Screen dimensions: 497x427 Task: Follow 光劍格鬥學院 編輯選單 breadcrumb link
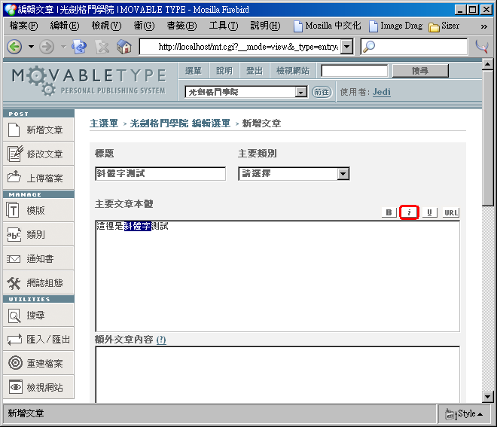tap(180, 124)
